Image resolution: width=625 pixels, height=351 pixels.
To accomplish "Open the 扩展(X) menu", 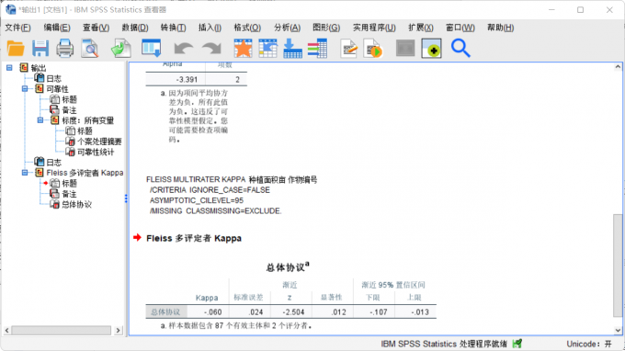I will tap(421, 28).
